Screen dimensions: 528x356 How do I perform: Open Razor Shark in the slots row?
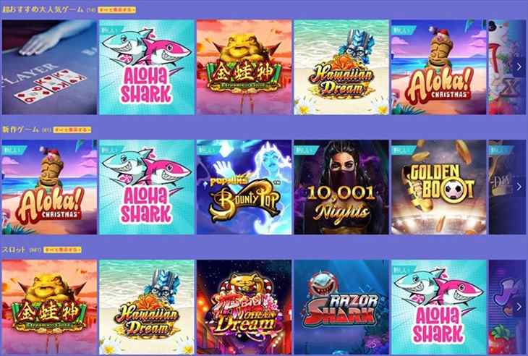[x=341, y=307]
